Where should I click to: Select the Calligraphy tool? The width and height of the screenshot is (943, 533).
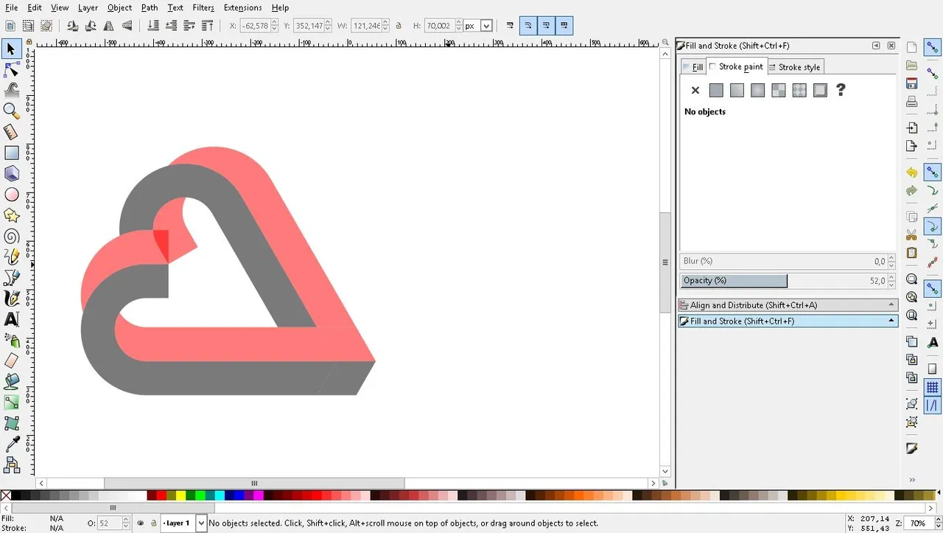pyautogui.click(x=11, y=298)
